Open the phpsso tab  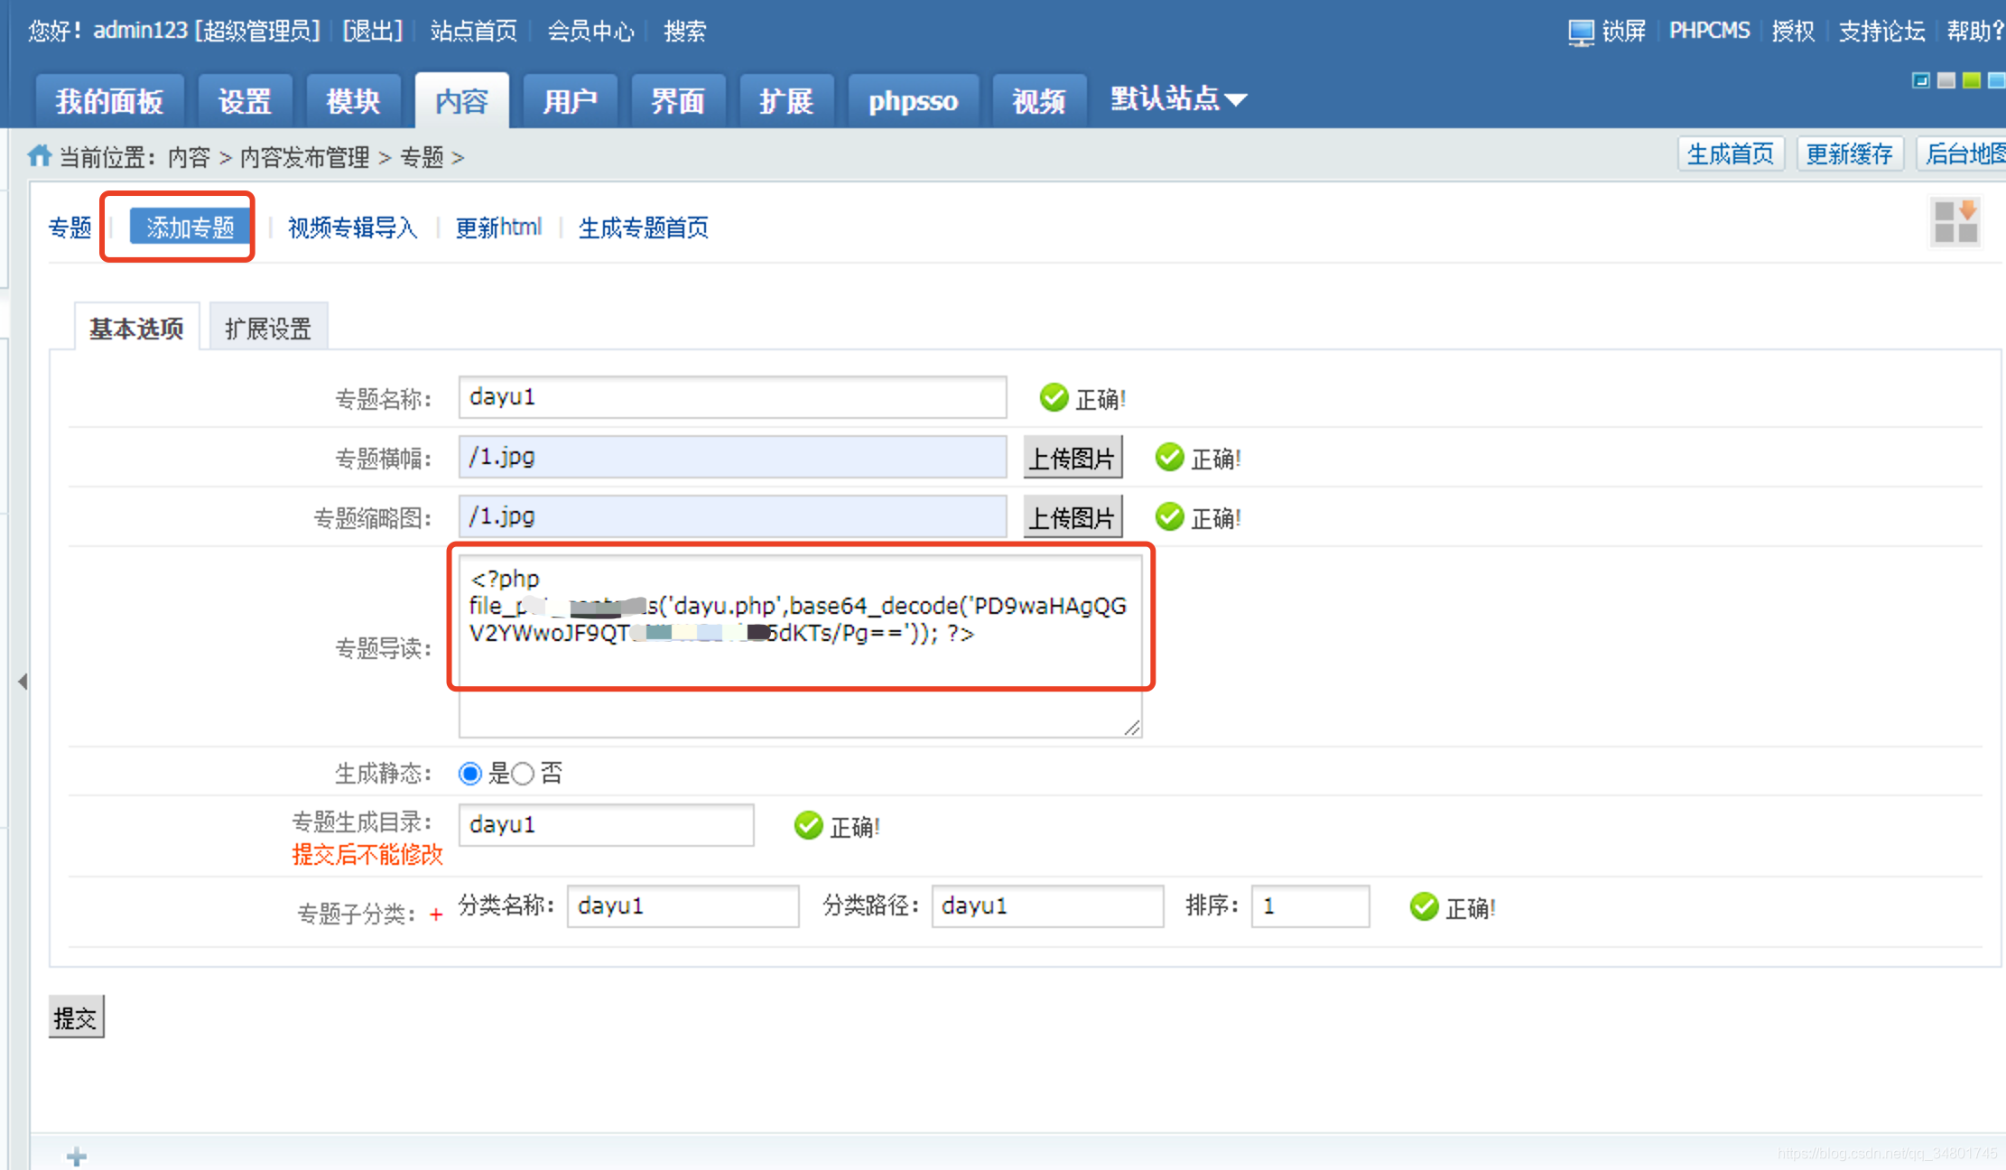[913, 101]
